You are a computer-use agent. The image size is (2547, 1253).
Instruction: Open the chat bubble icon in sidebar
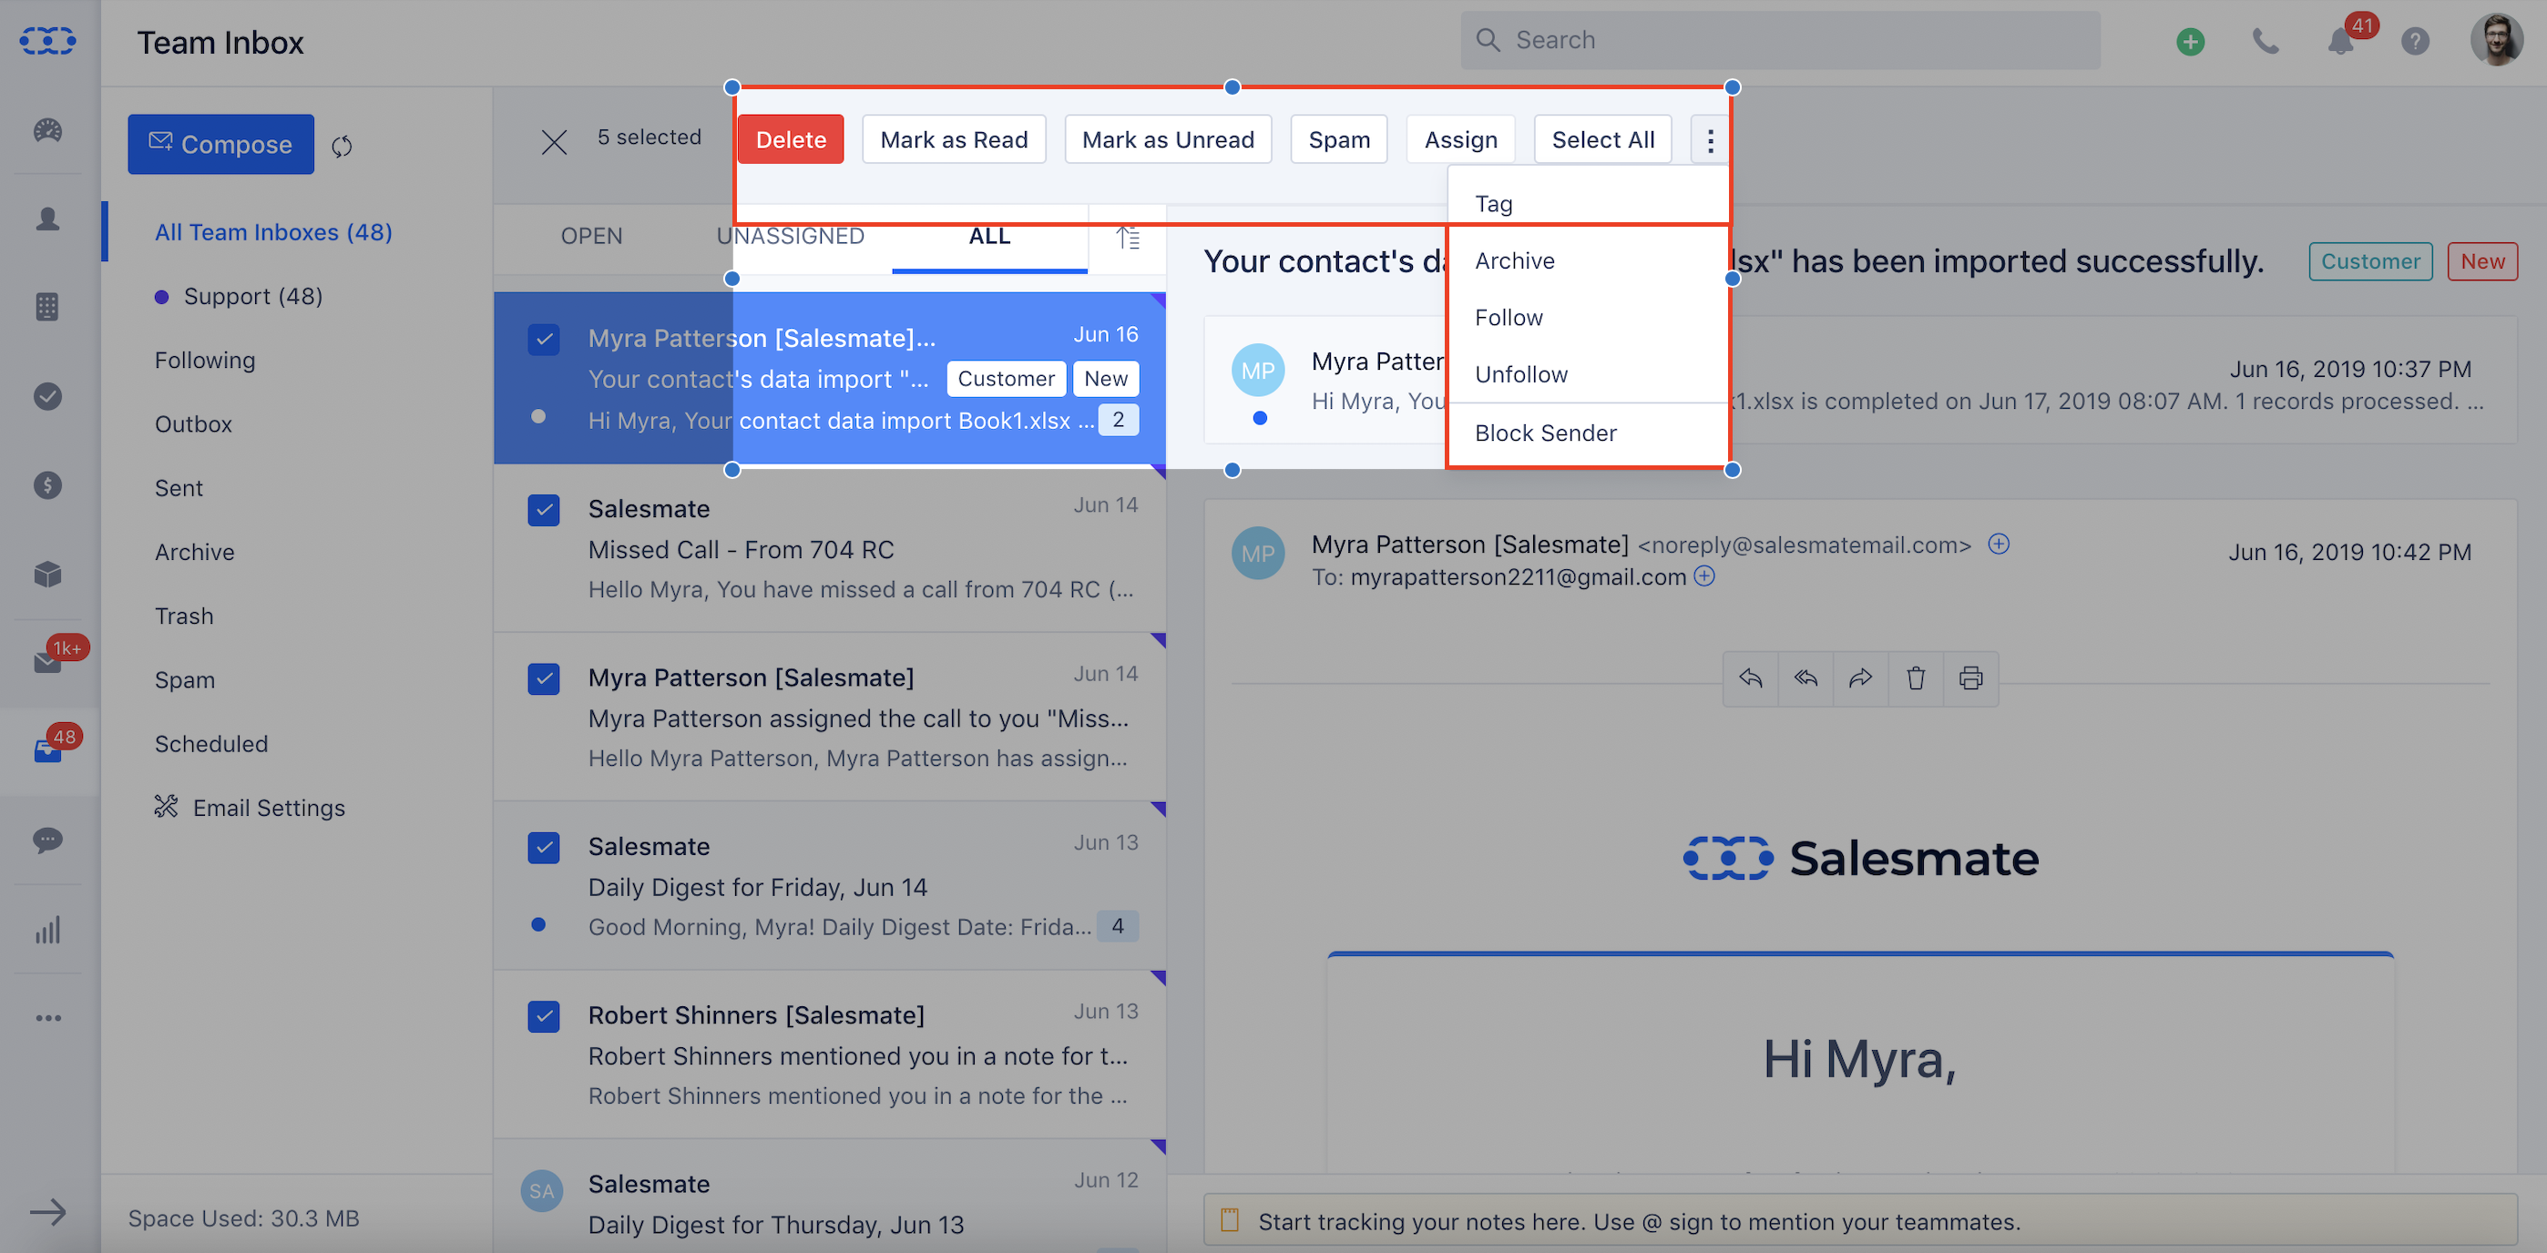(47, 840)
